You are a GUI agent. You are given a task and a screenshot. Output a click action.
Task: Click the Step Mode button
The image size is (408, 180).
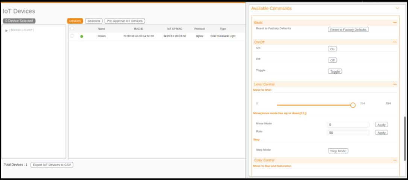coord(338,151)
